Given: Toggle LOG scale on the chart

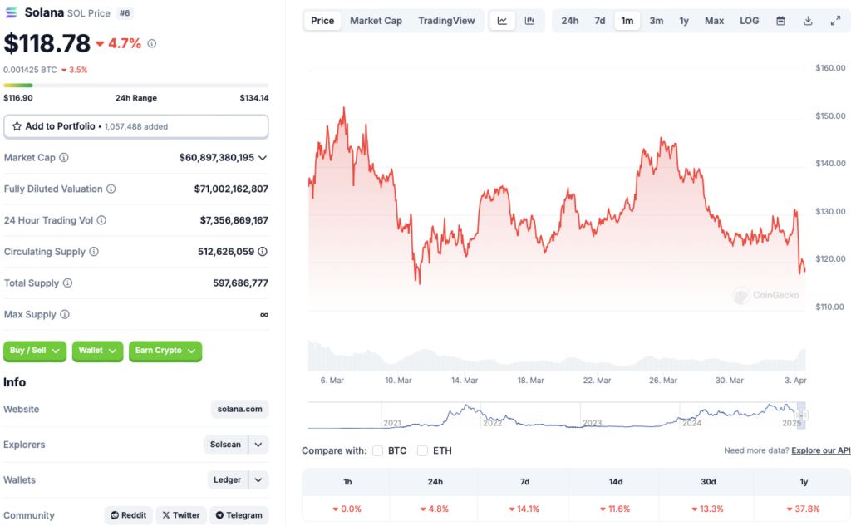Looking at the screenshot, I should pyautogui.click(x=748, y=20).
